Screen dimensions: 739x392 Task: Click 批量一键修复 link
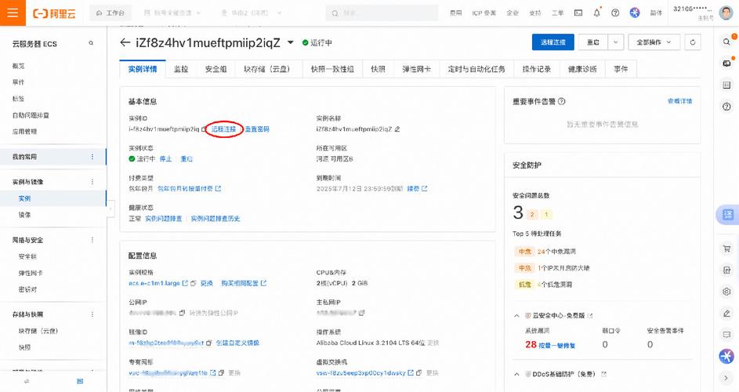point(557,346)
